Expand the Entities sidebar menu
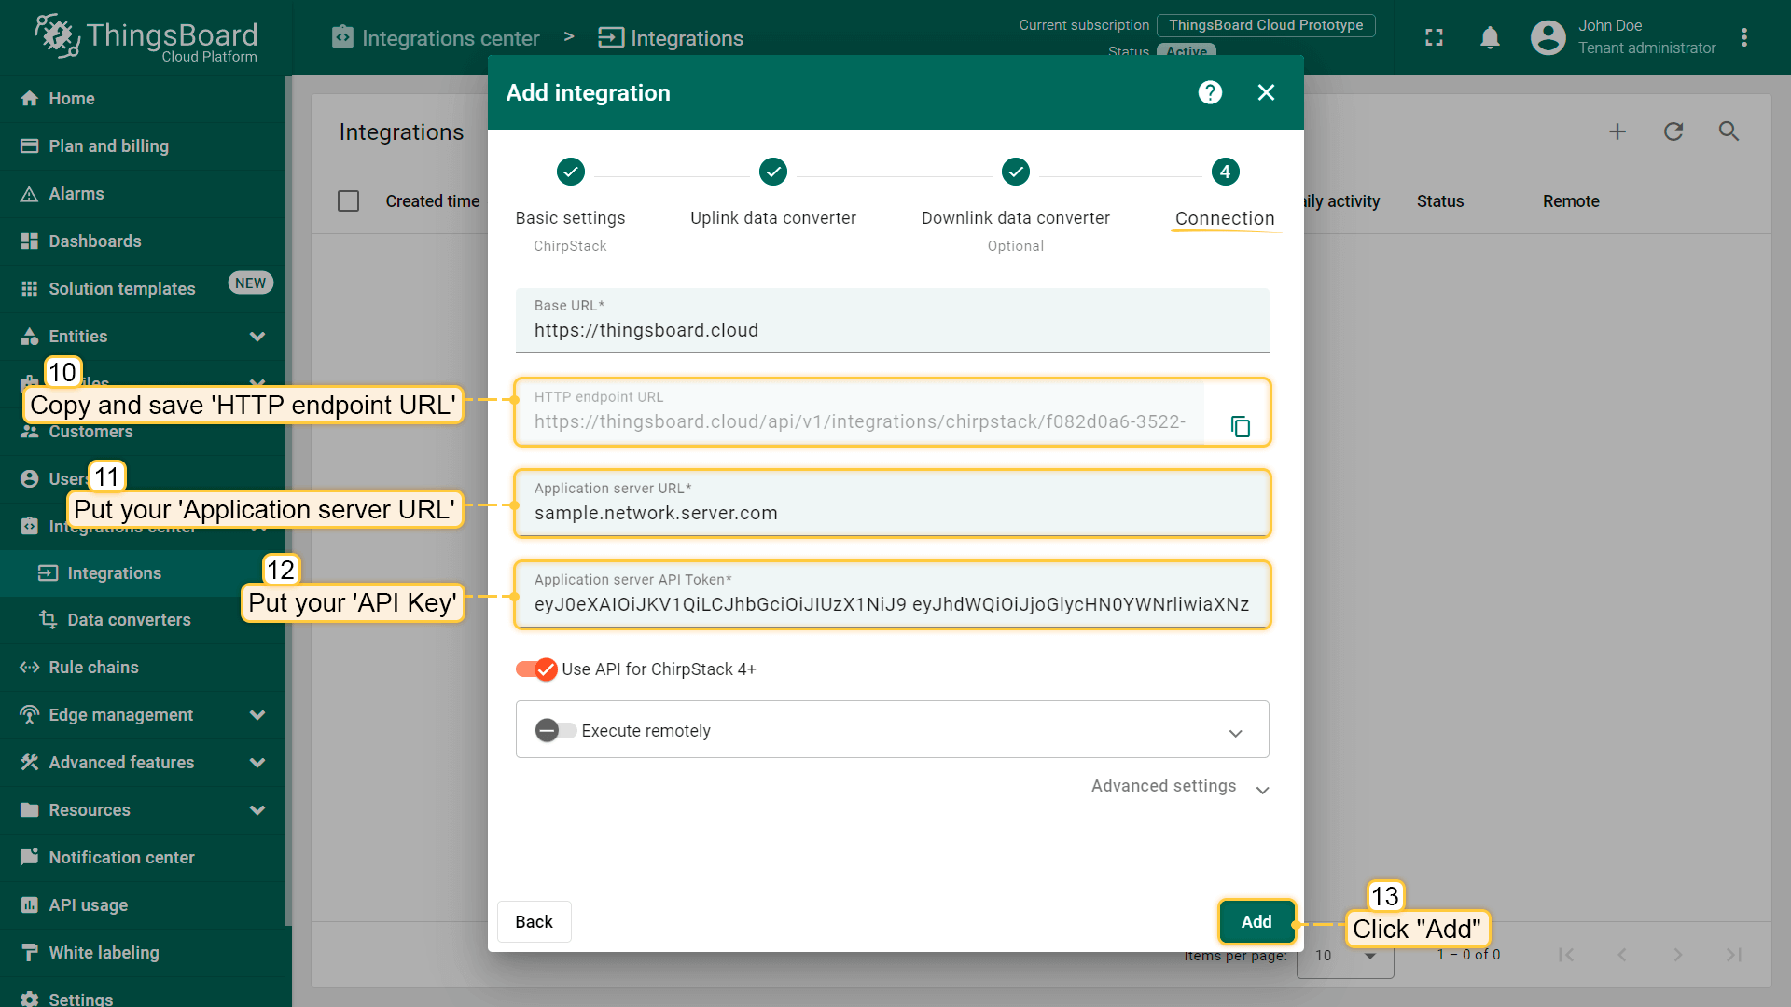Image resolution: width=1791 pixels, height=1007 pixels. coord(257,337)
